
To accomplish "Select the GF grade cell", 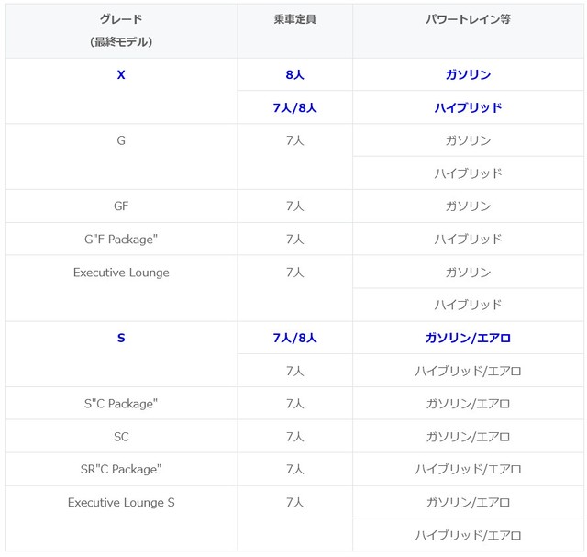I will 121,206.
